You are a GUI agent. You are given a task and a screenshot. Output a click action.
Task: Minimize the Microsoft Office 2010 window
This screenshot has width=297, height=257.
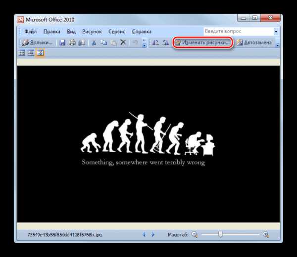pos(244,18)
